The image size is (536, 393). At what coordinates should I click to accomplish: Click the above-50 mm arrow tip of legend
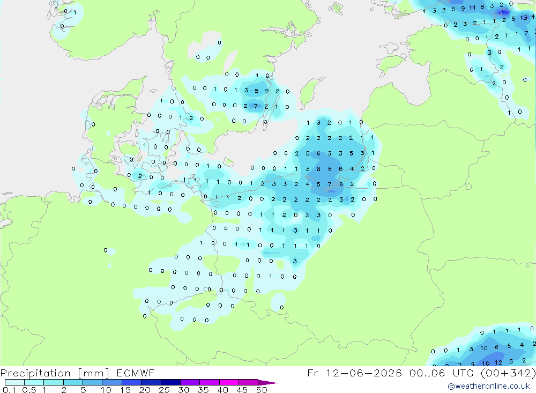[x=267, y=383]
